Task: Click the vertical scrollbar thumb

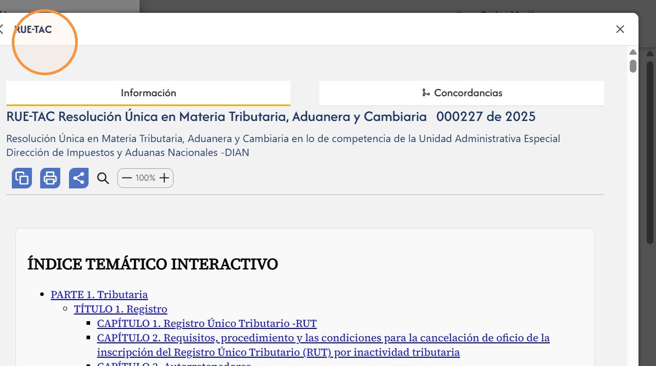Action: click(633, 66)
